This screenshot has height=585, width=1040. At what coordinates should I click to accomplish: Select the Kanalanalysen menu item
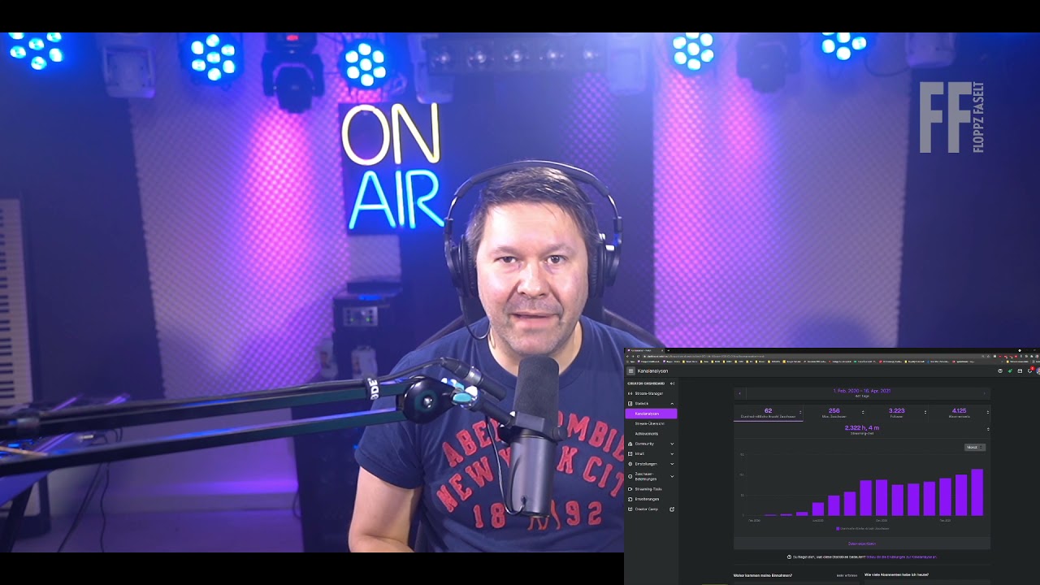coord(651,414)
